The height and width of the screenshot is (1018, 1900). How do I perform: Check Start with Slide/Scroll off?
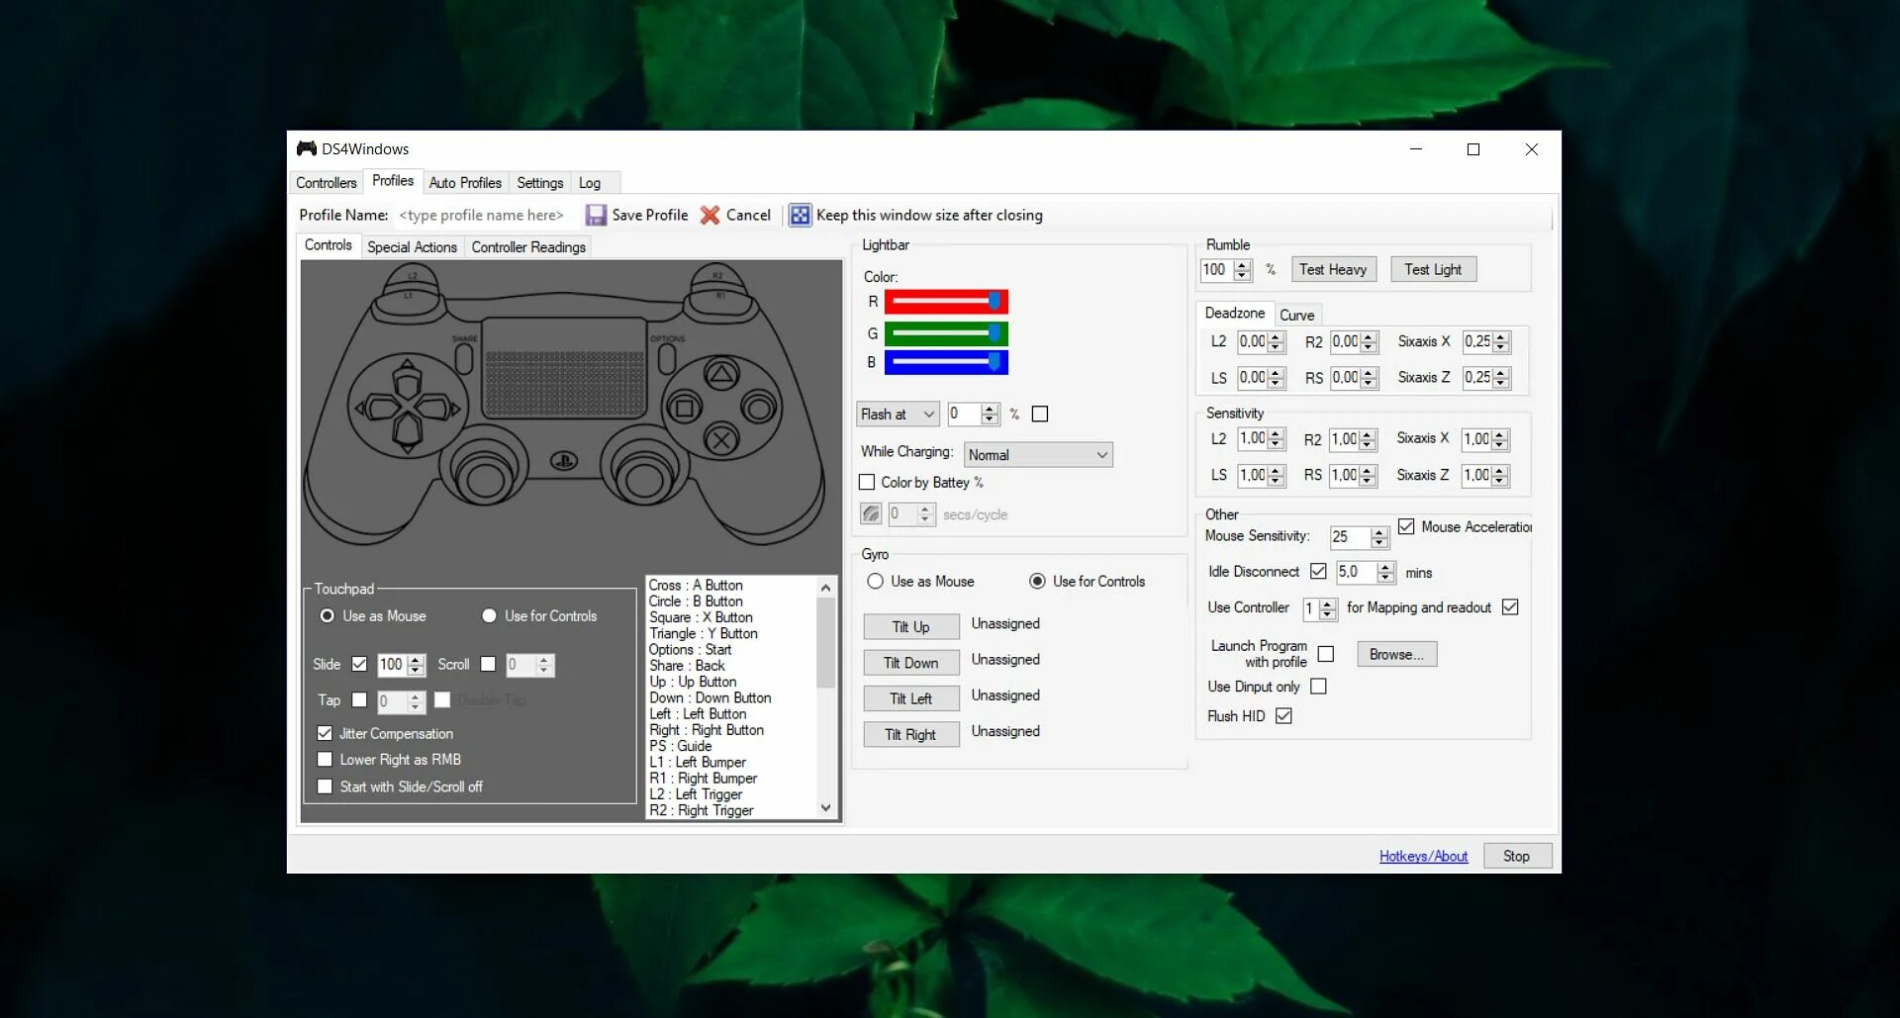coord(325,787)
